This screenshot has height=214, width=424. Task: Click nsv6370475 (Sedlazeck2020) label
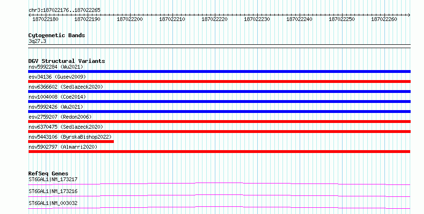point(66,127)
